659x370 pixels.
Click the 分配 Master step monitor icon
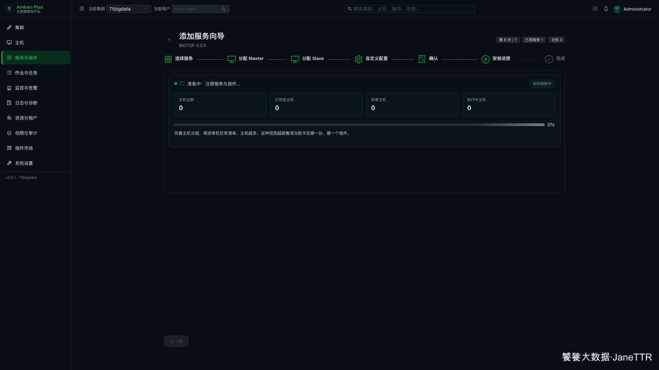click(x=232, y=59)
